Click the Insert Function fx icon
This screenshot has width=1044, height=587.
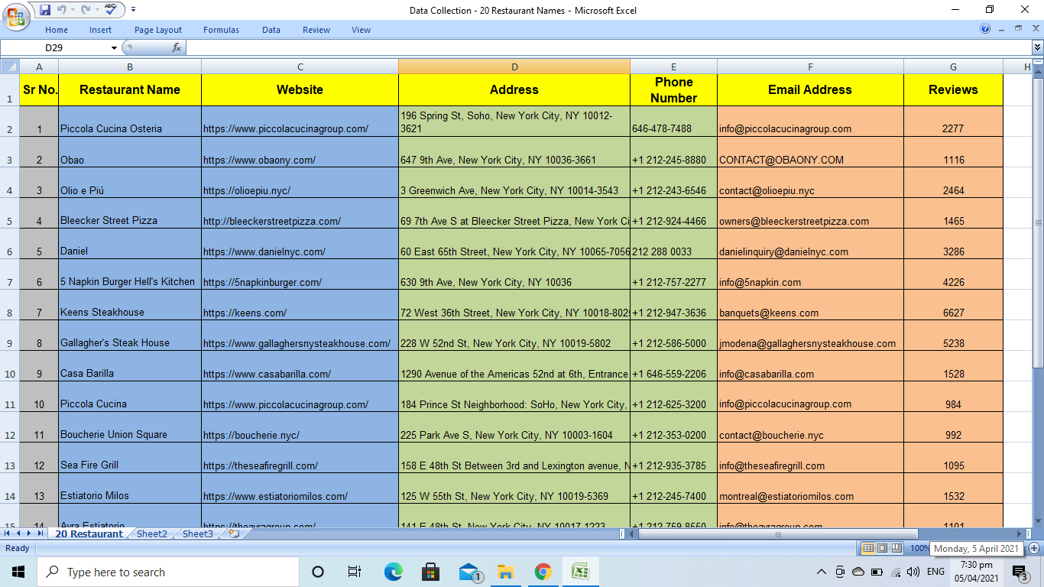[x=177, y=47]
